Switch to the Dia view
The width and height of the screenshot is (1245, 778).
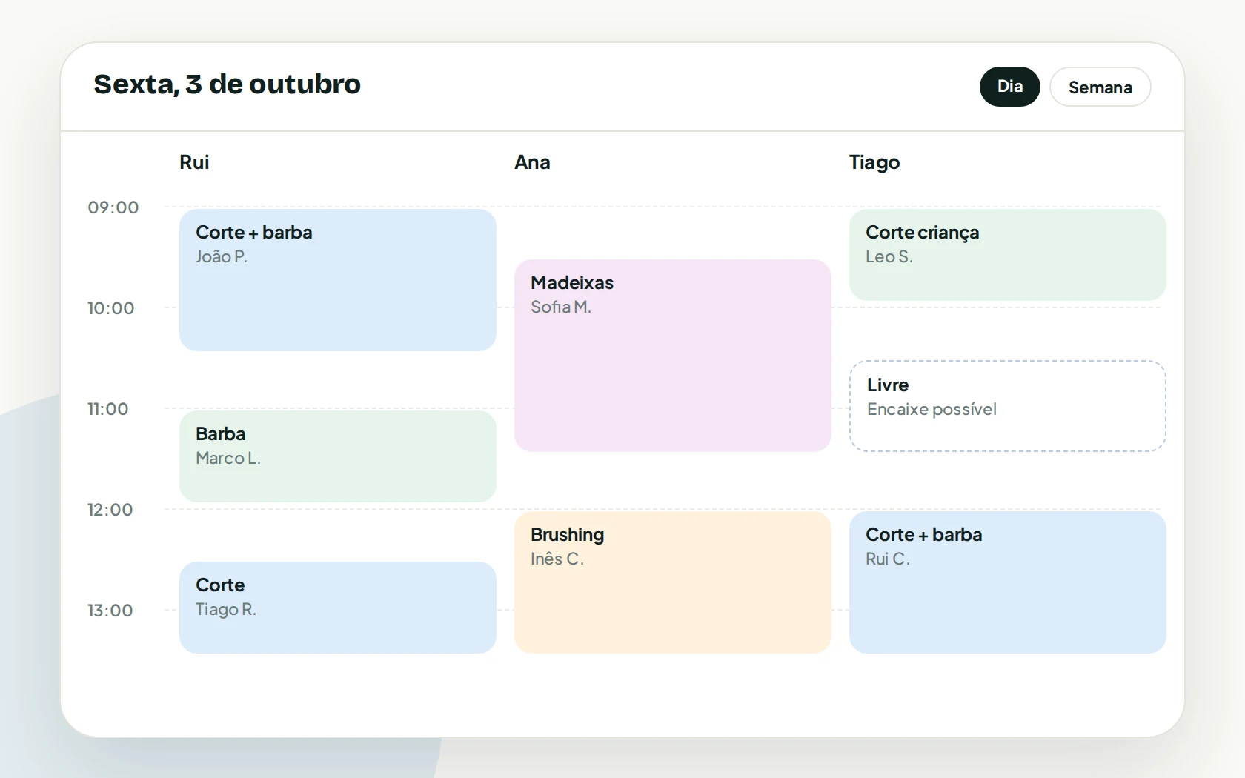coord(1009,87)
